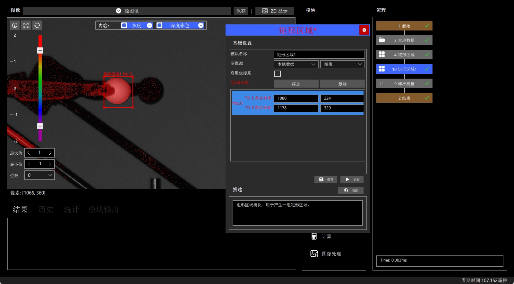Close the 矩形区域 dialog with red button

[x=364, y=30]
